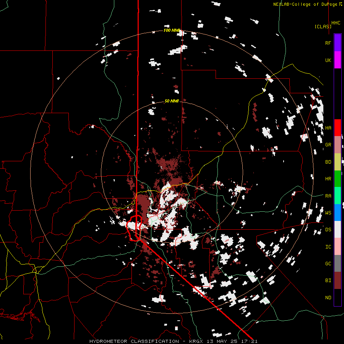
Task: Click the HA legend label
Action: (x=328, y=128)
